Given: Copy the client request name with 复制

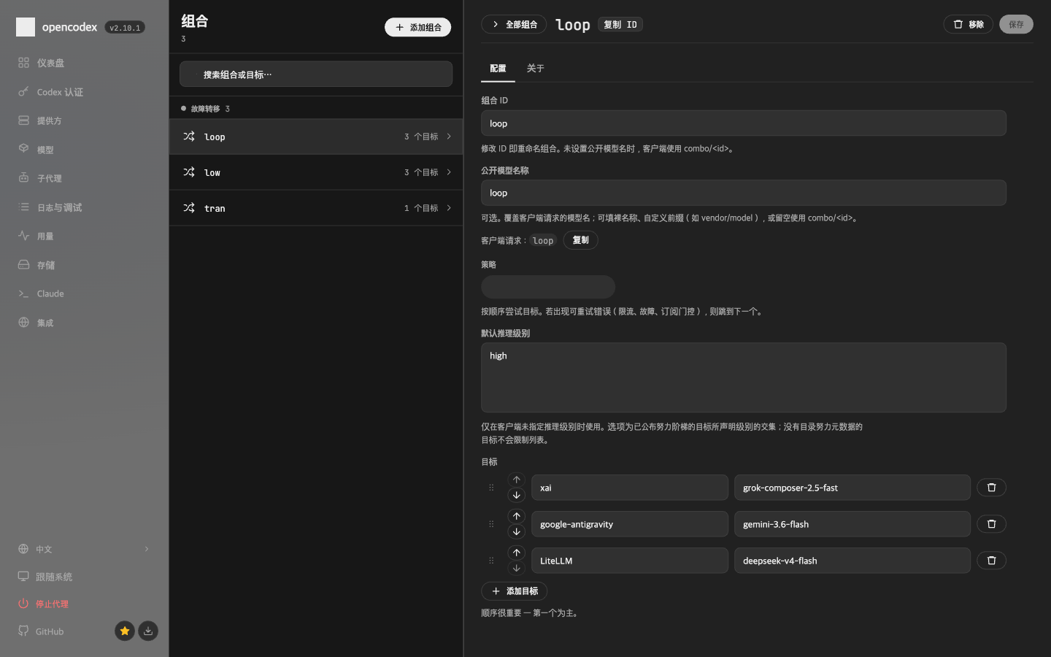Looking at the screenshot, I should coord(580,240).
